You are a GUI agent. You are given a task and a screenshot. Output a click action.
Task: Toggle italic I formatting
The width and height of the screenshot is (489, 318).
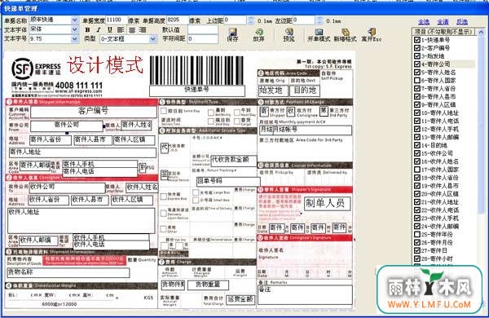pyautogui.click(x=99, y=30)
